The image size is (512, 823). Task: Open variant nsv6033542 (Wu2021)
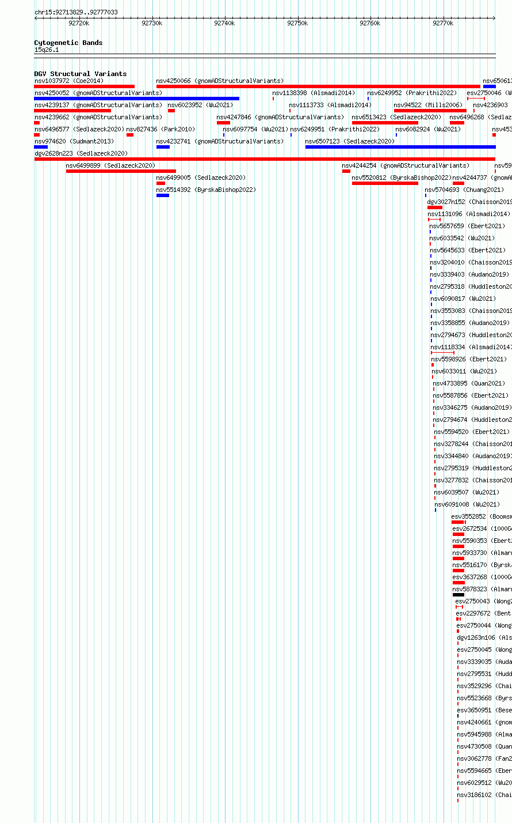click(x=463, y=238)
